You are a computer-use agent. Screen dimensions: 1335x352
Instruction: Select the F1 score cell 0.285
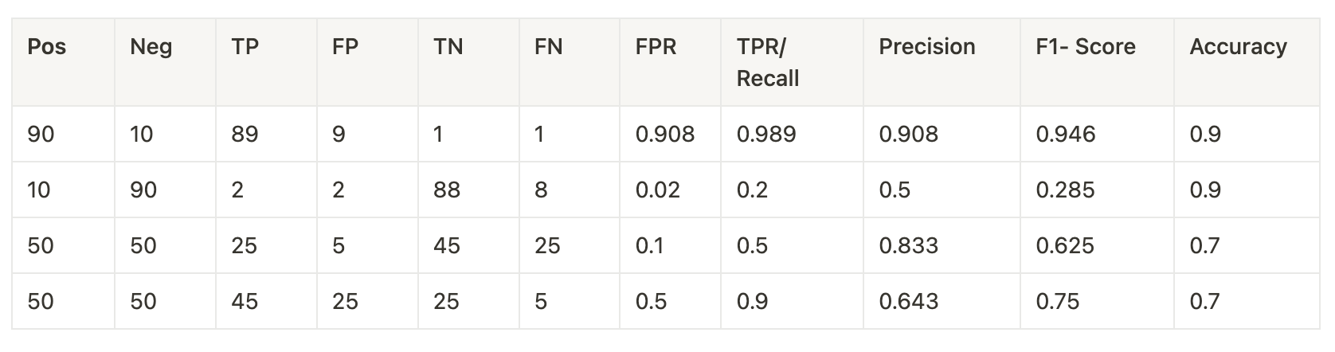tap(1065, 190)
